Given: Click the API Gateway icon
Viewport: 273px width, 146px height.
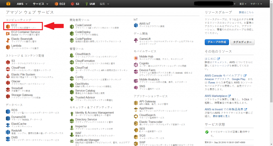Looking at the screenshot, I should [136, 103].
